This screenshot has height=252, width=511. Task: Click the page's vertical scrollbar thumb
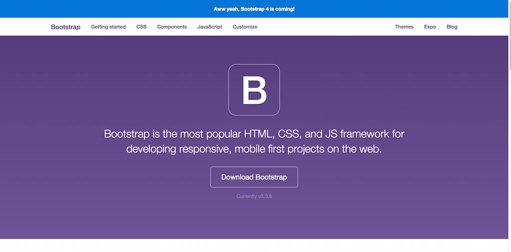(509, 35)
